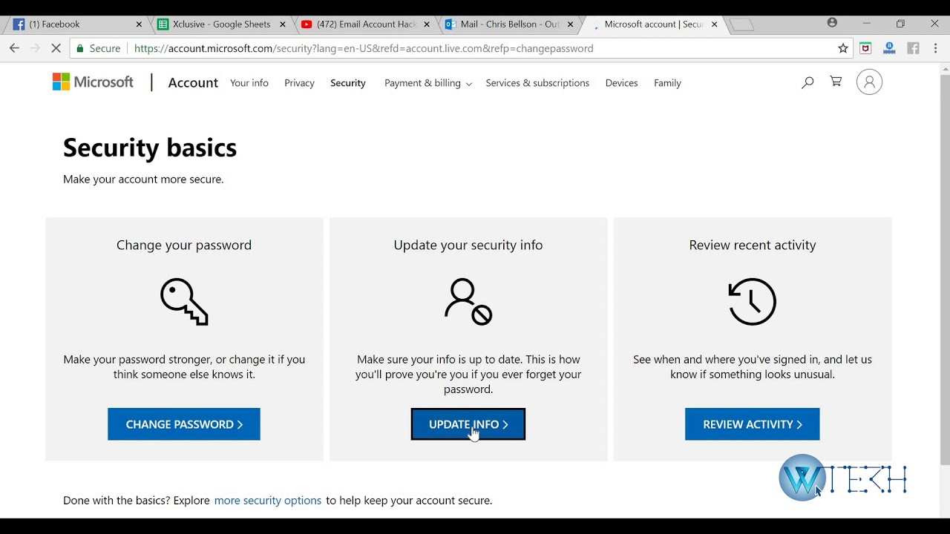Click the clock icon under Review recent activity

[x=752, y=302]
